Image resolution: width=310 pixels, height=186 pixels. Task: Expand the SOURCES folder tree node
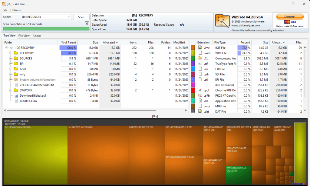[11, 58]
